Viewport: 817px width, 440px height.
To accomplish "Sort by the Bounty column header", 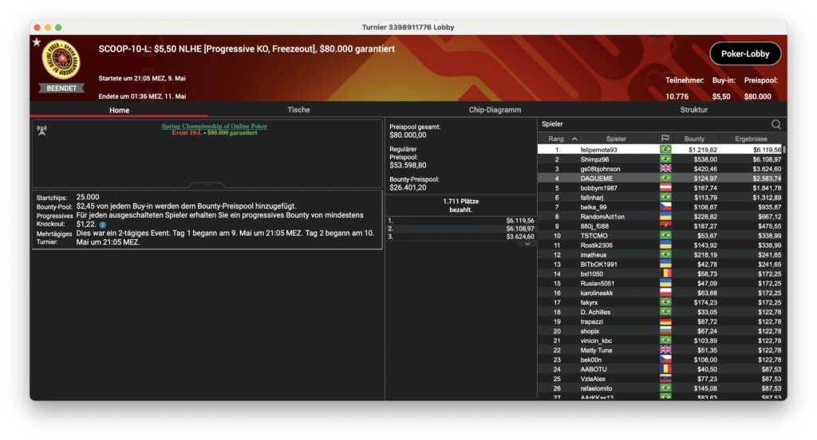I will (x=694, y=139).
